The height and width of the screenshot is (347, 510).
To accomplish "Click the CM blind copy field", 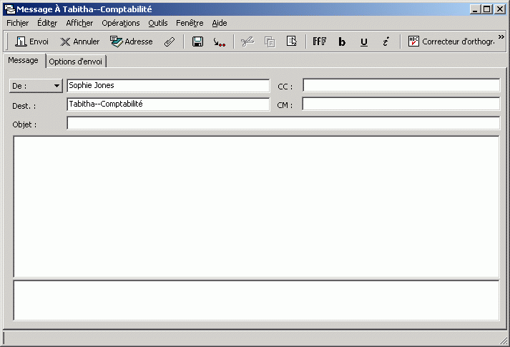I will pyautogui.click(x=401, y=104).
